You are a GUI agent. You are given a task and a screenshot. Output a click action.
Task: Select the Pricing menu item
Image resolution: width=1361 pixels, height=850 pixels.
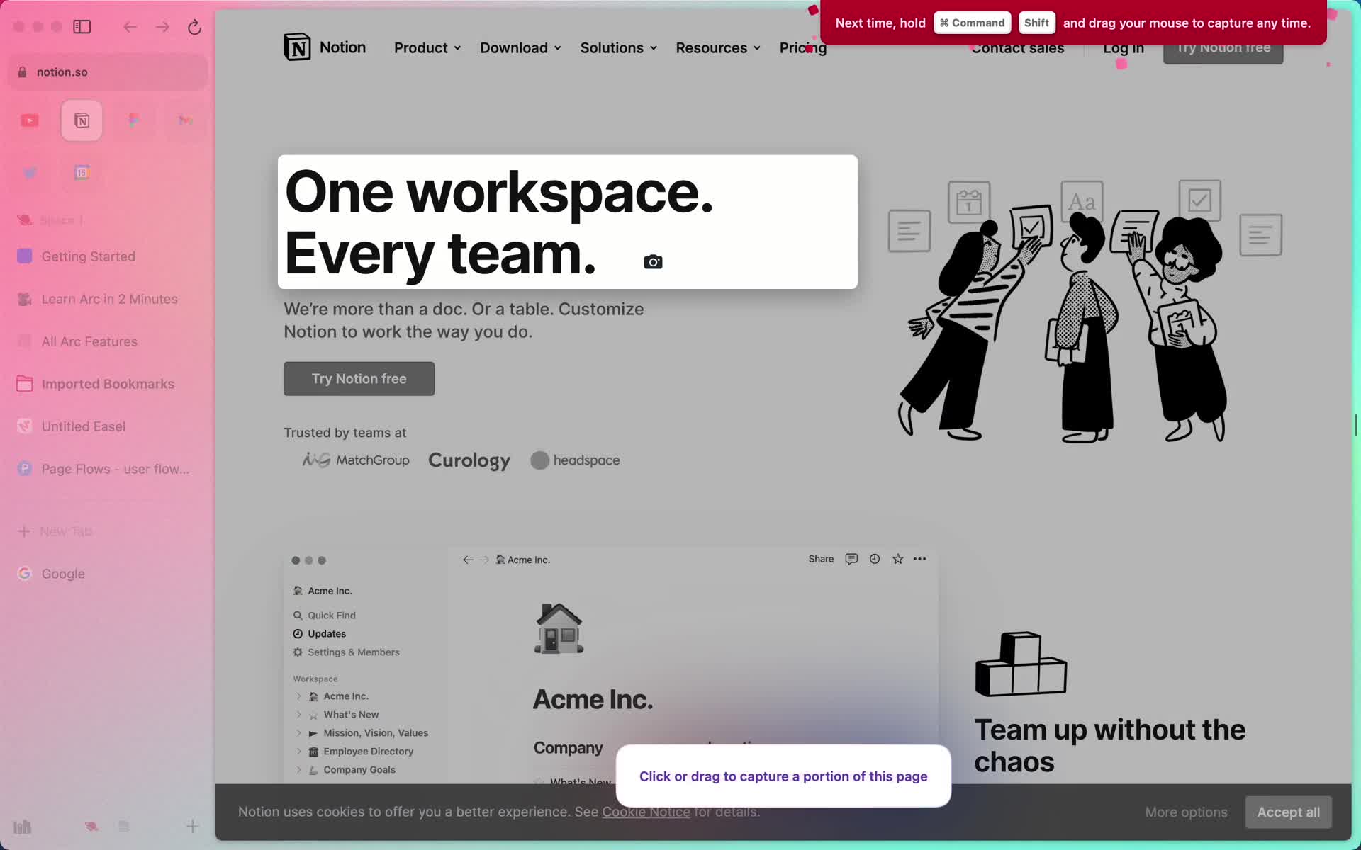(x=803, y=47)
